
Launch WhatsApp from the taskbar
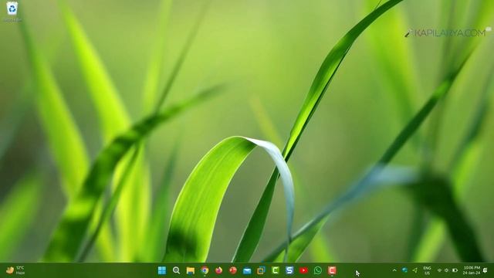click(318, 270)
